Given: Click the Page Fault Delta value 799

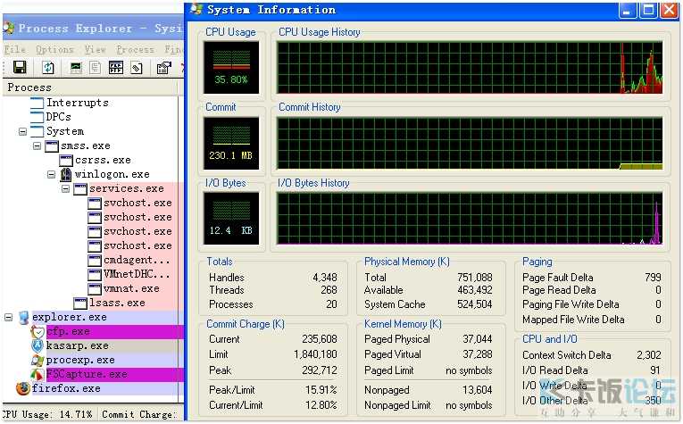Looking at the screenshot, I should (653, 278).
